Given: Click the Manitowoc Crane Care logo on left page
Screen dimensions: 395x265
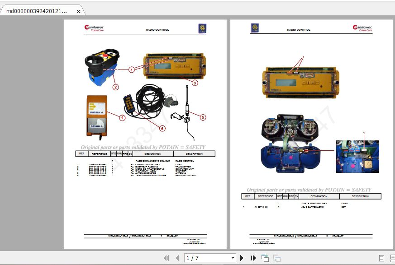Looking at the screenshot, I should pos(94,28).
